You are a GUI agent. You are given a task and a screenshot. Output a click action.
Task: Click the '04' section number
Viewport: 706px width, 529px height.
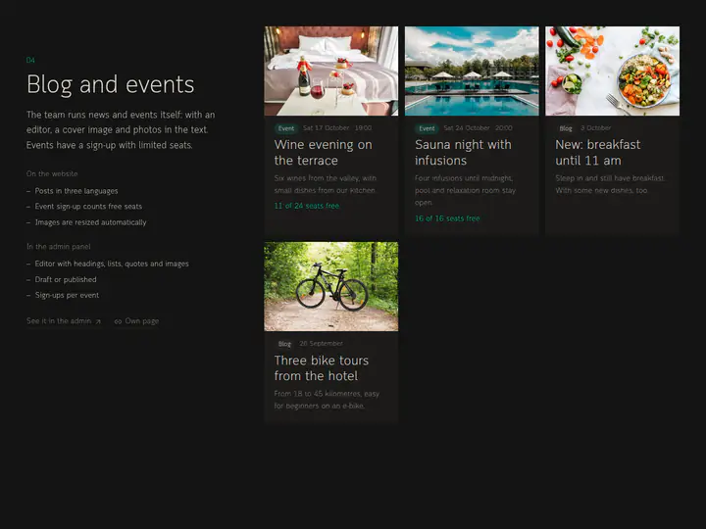[x=30, y=60]
